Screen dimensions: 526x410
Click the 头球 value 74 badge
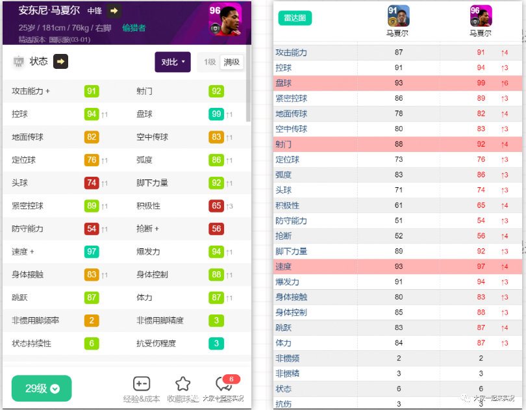click(92, 183)
